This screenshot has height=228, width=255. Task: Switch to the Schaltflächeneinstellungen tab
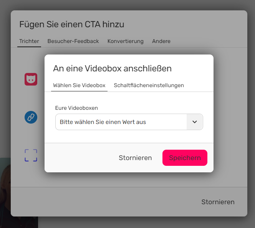tap(149, 85)
